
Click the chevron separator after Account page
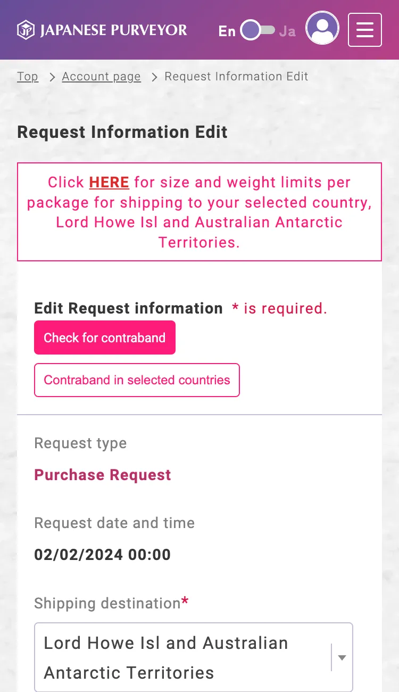click(155, 77)
